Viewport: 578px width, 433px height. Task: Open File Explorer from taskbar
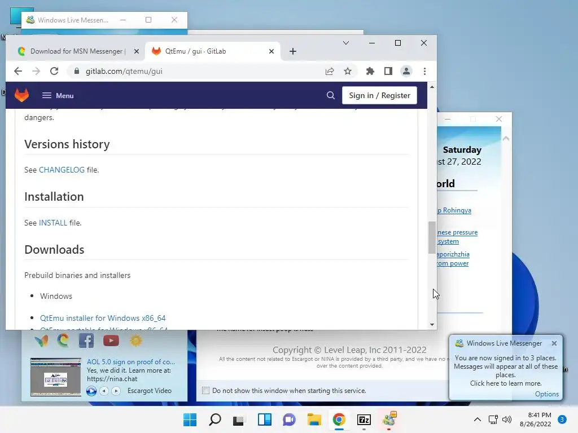[314, 419]
